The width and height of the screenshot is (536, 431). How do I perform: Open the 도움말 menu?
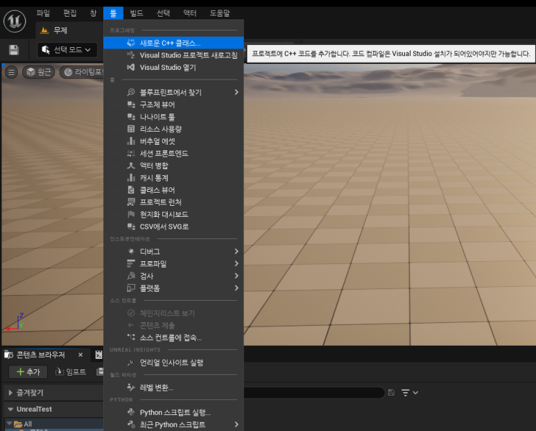point(219,13)
